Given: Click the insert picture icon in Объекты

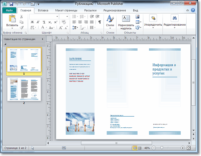Looking at the screenshot, I should (138, 17).
